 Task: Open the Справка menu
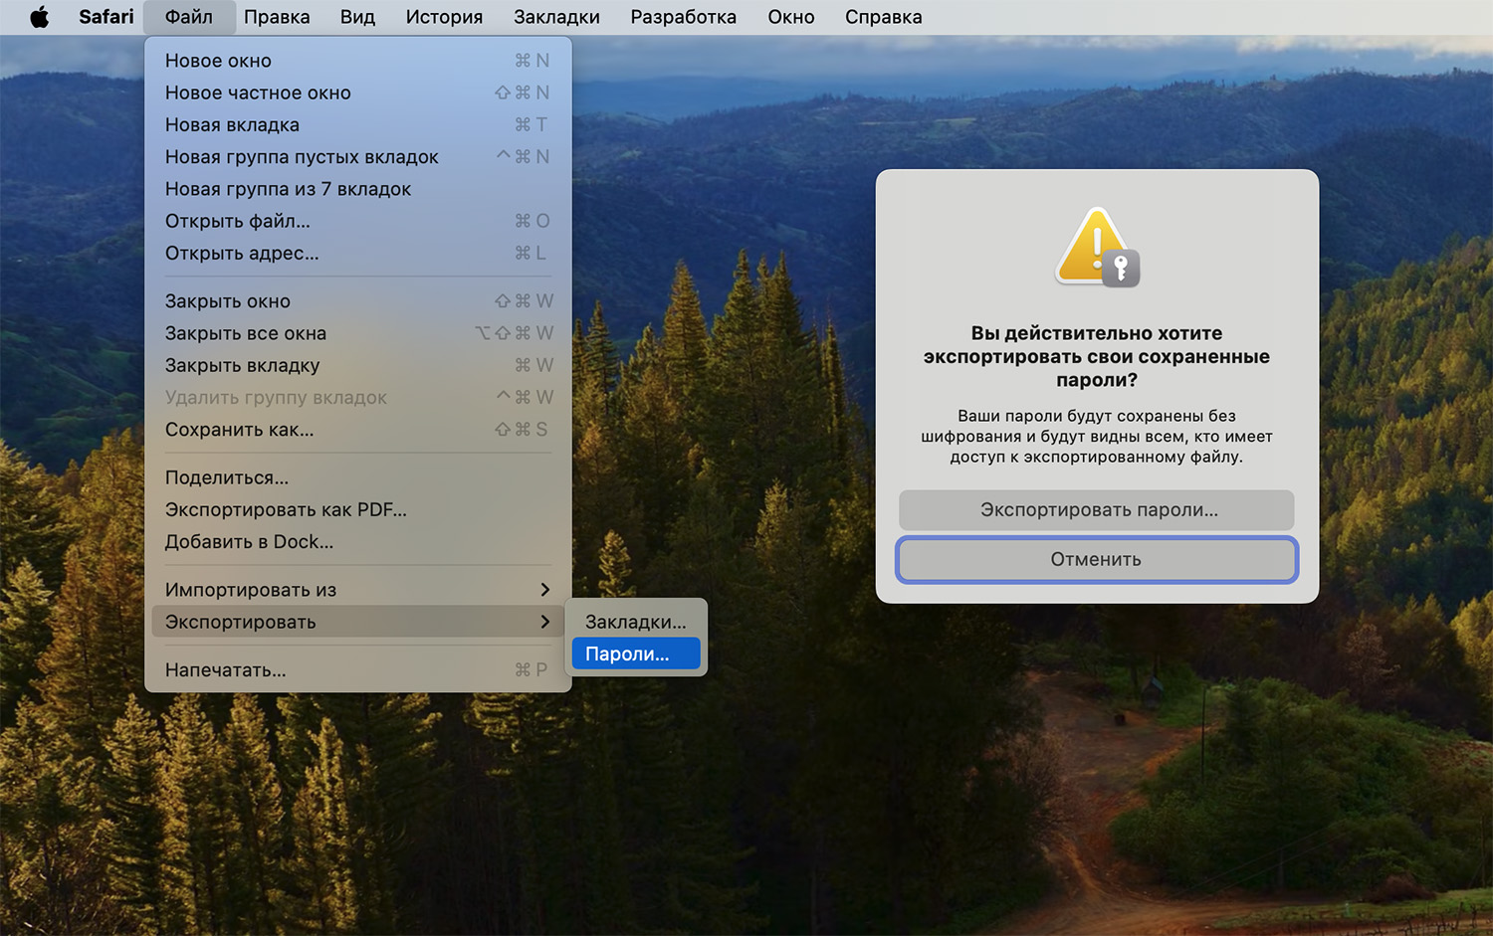tap(884, 17)
